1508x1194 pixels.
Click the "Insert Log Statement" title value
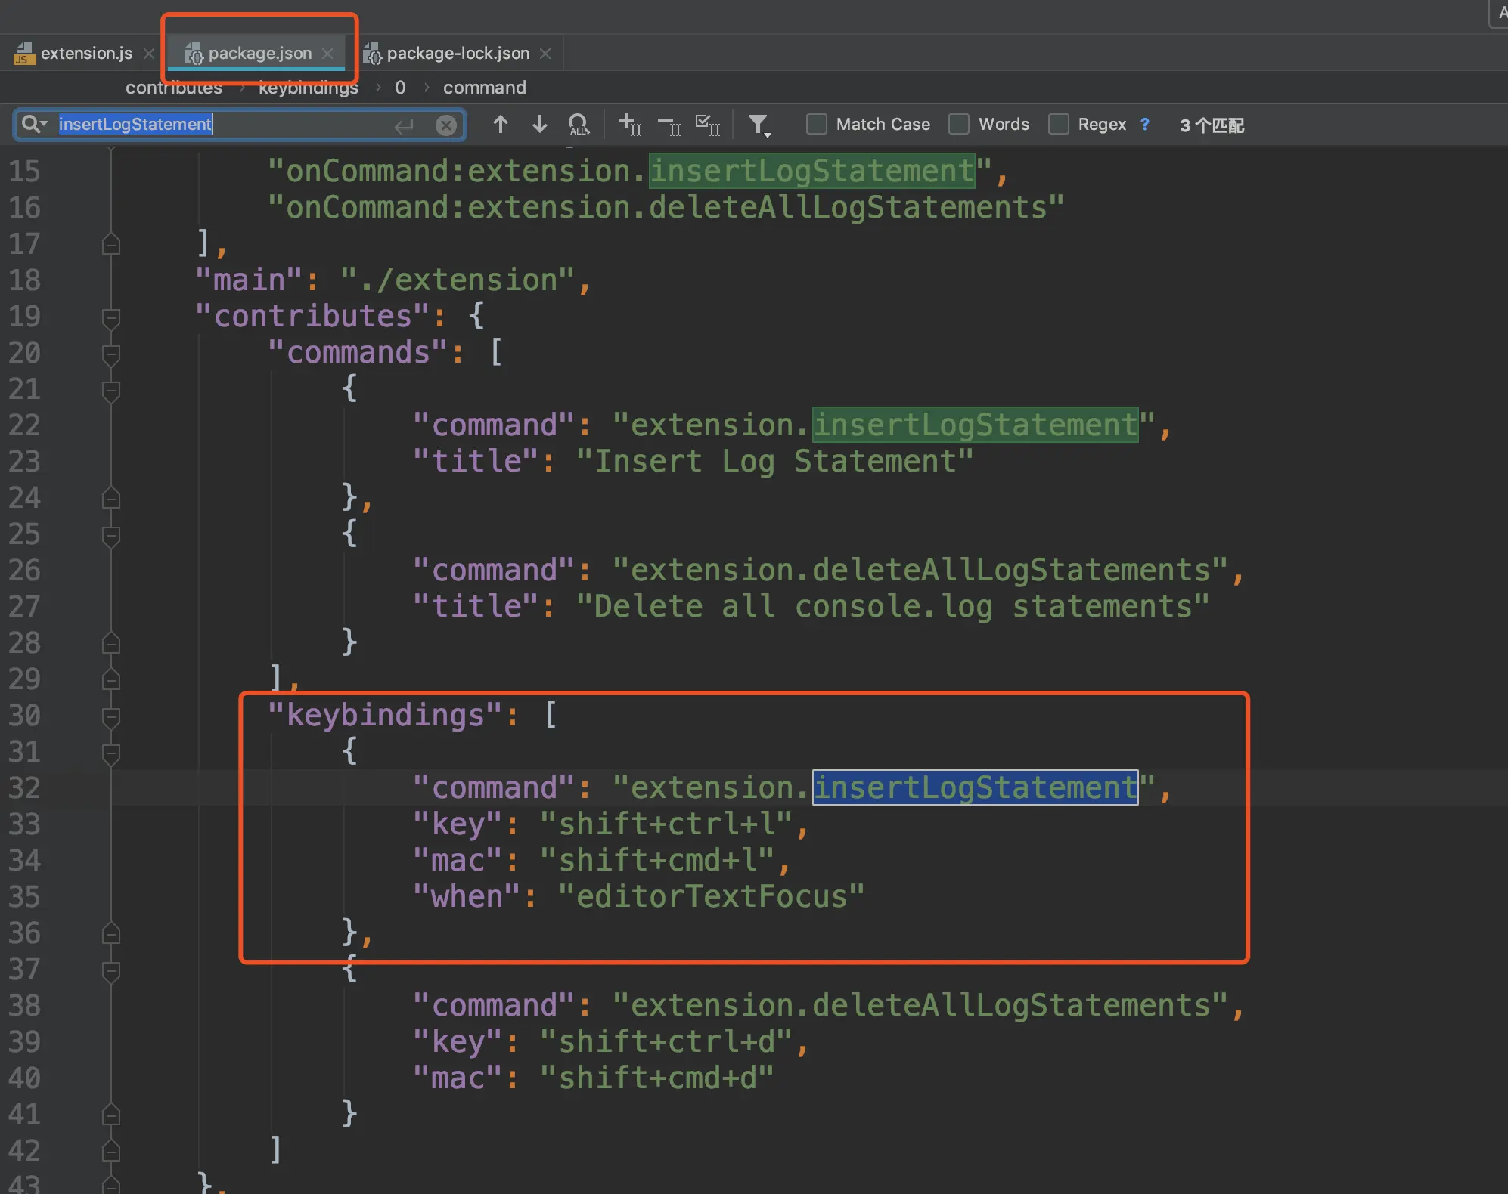tap(775, 461)
